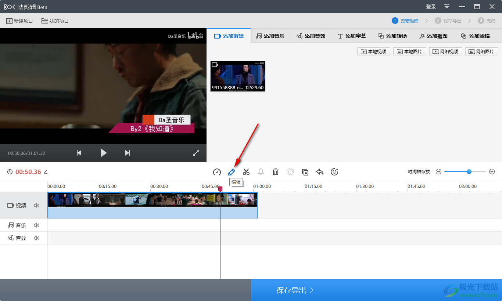Open the title bar dropdown menu
The width and height of the screenshot is (502, 301).
447,7
